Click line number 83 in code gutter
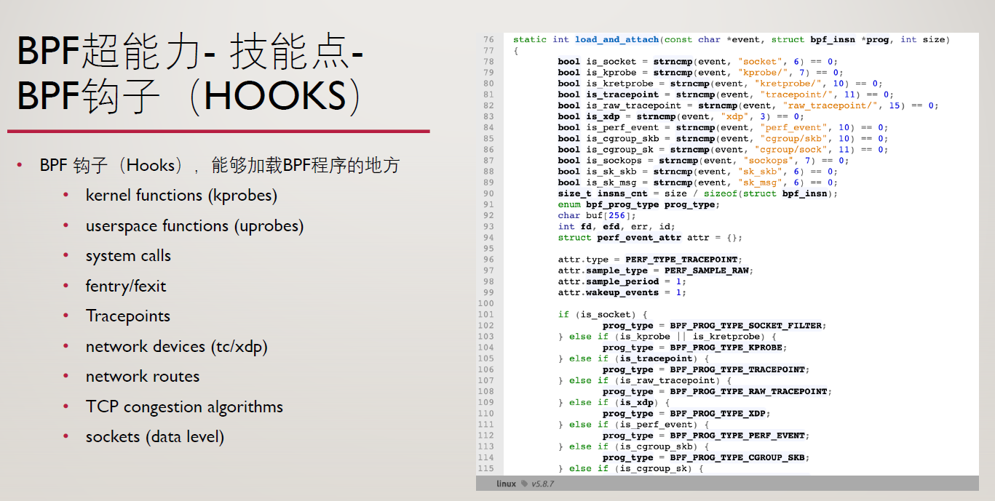 pyautogui.click(x=488, y=116)
